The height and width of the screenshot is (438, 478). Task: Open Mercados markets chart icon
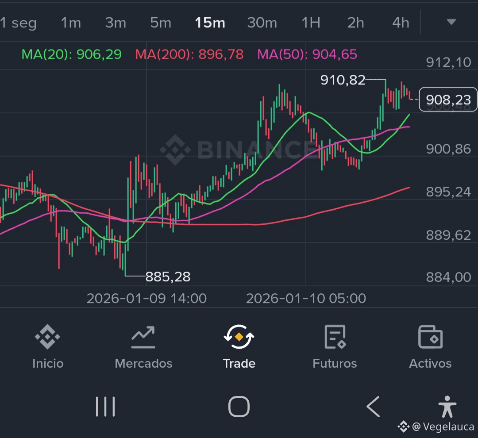(x=143, y=338)
